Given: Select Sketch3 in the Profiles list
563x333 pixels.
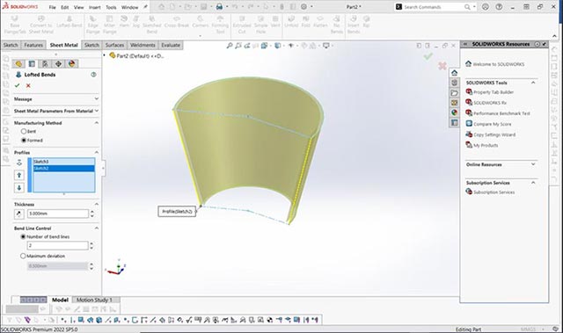Looking at the screenshot, I should click(x=64, y=162).
